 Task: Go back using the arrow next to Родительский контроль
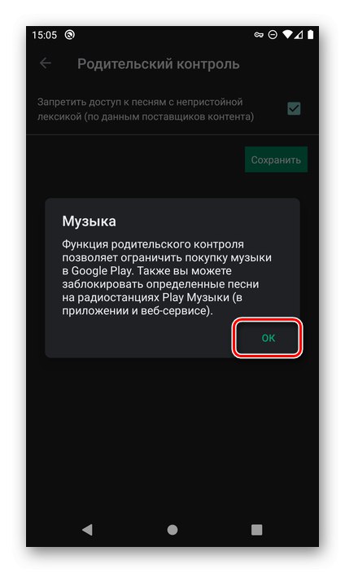[46, 63]
